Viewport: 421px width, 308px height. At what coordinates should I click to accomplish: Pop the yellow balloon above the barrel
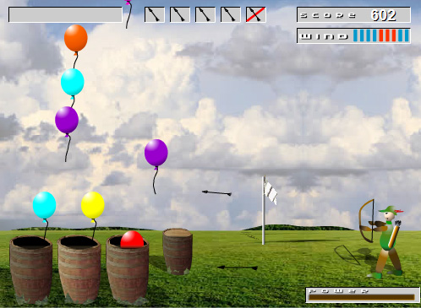coord(93,205)
